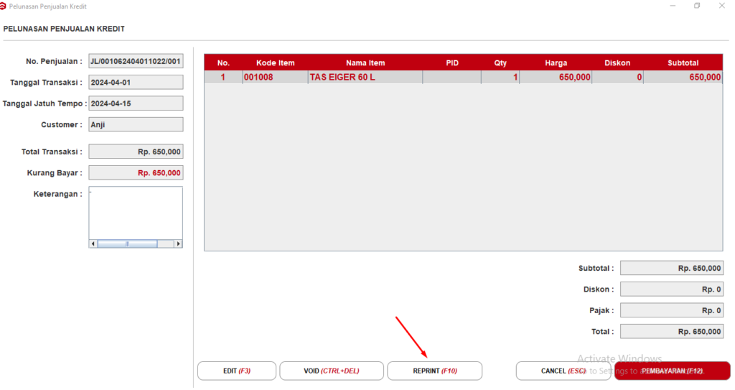This screenshot has height=390, width=735.
Task: Click the Pajak value field
Action: coord(671,311)
